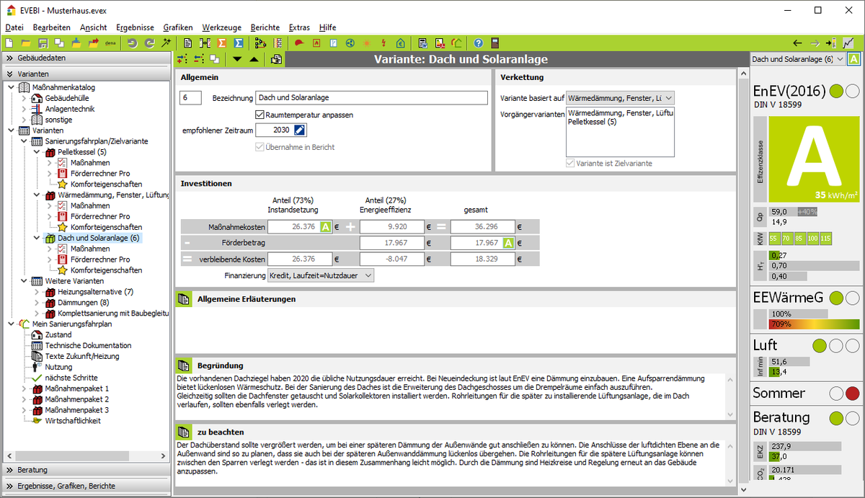
Task: Click the large green efficiency class A tile
Action: click(814, 159)
